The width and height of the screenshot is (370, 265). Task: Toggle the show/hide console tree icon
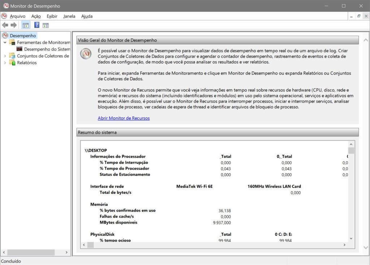[x=26, y=25]
